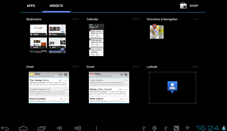Select the WIDGETS tab
Viewport: 227px width, 131px height.
(x=56, y=6)
